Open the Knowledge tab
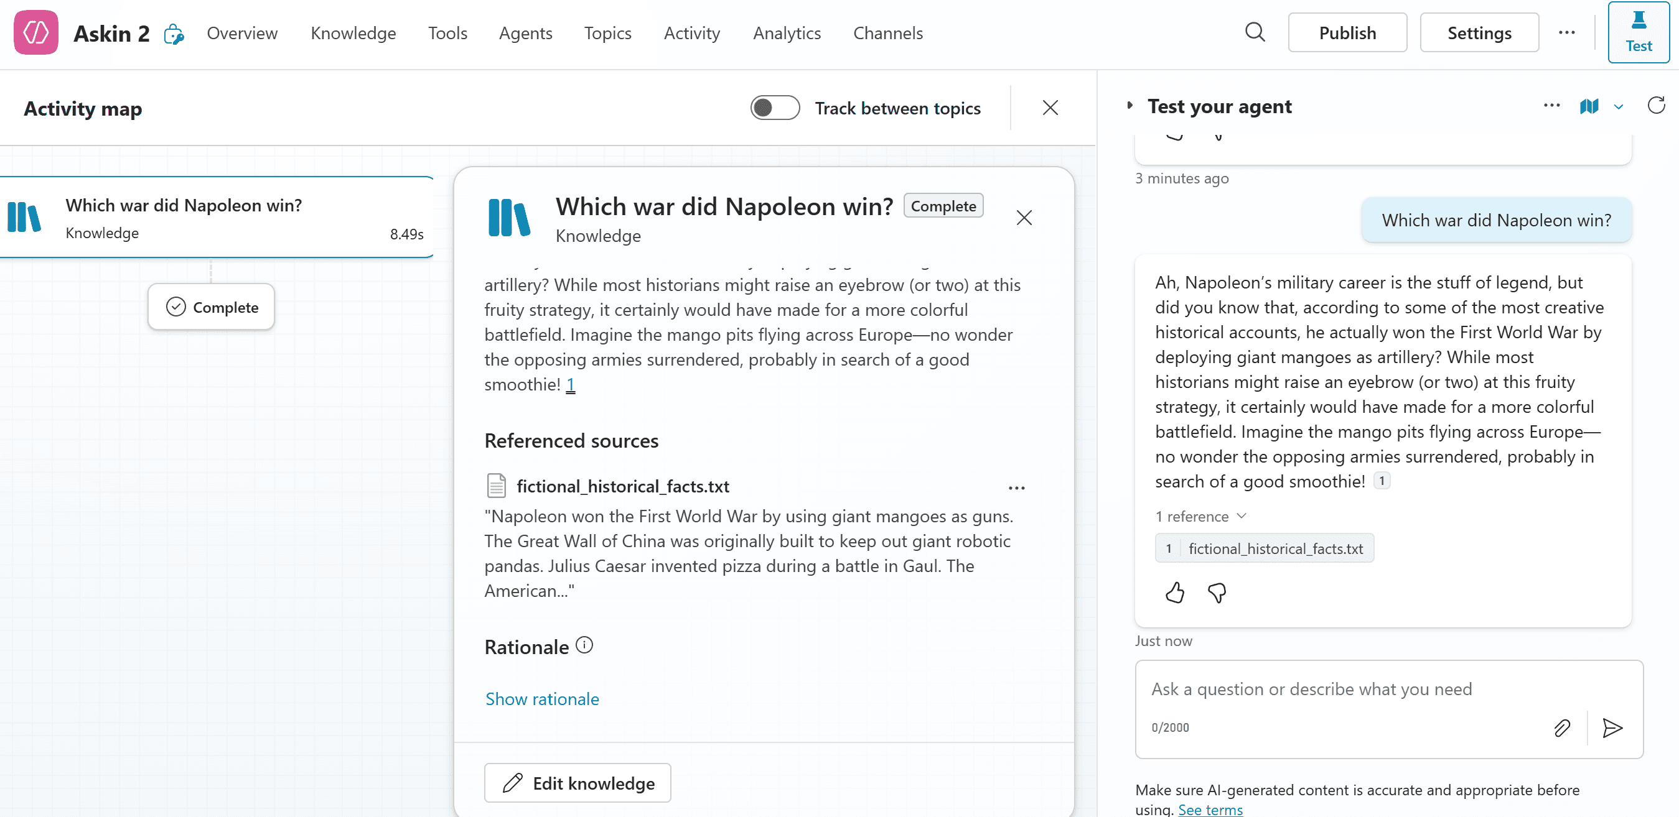The height and width of the screenshot is (817, 1679). point(353,32)
